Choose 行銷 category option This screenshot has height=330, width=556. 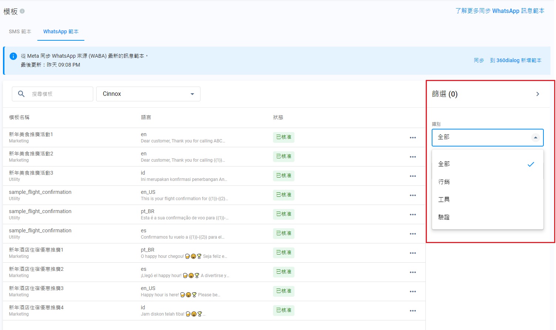(x=444, y=182)
